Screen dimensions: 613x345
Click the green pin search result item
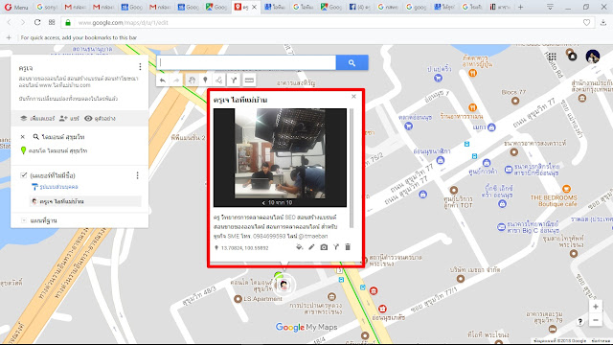click(54, 150)
